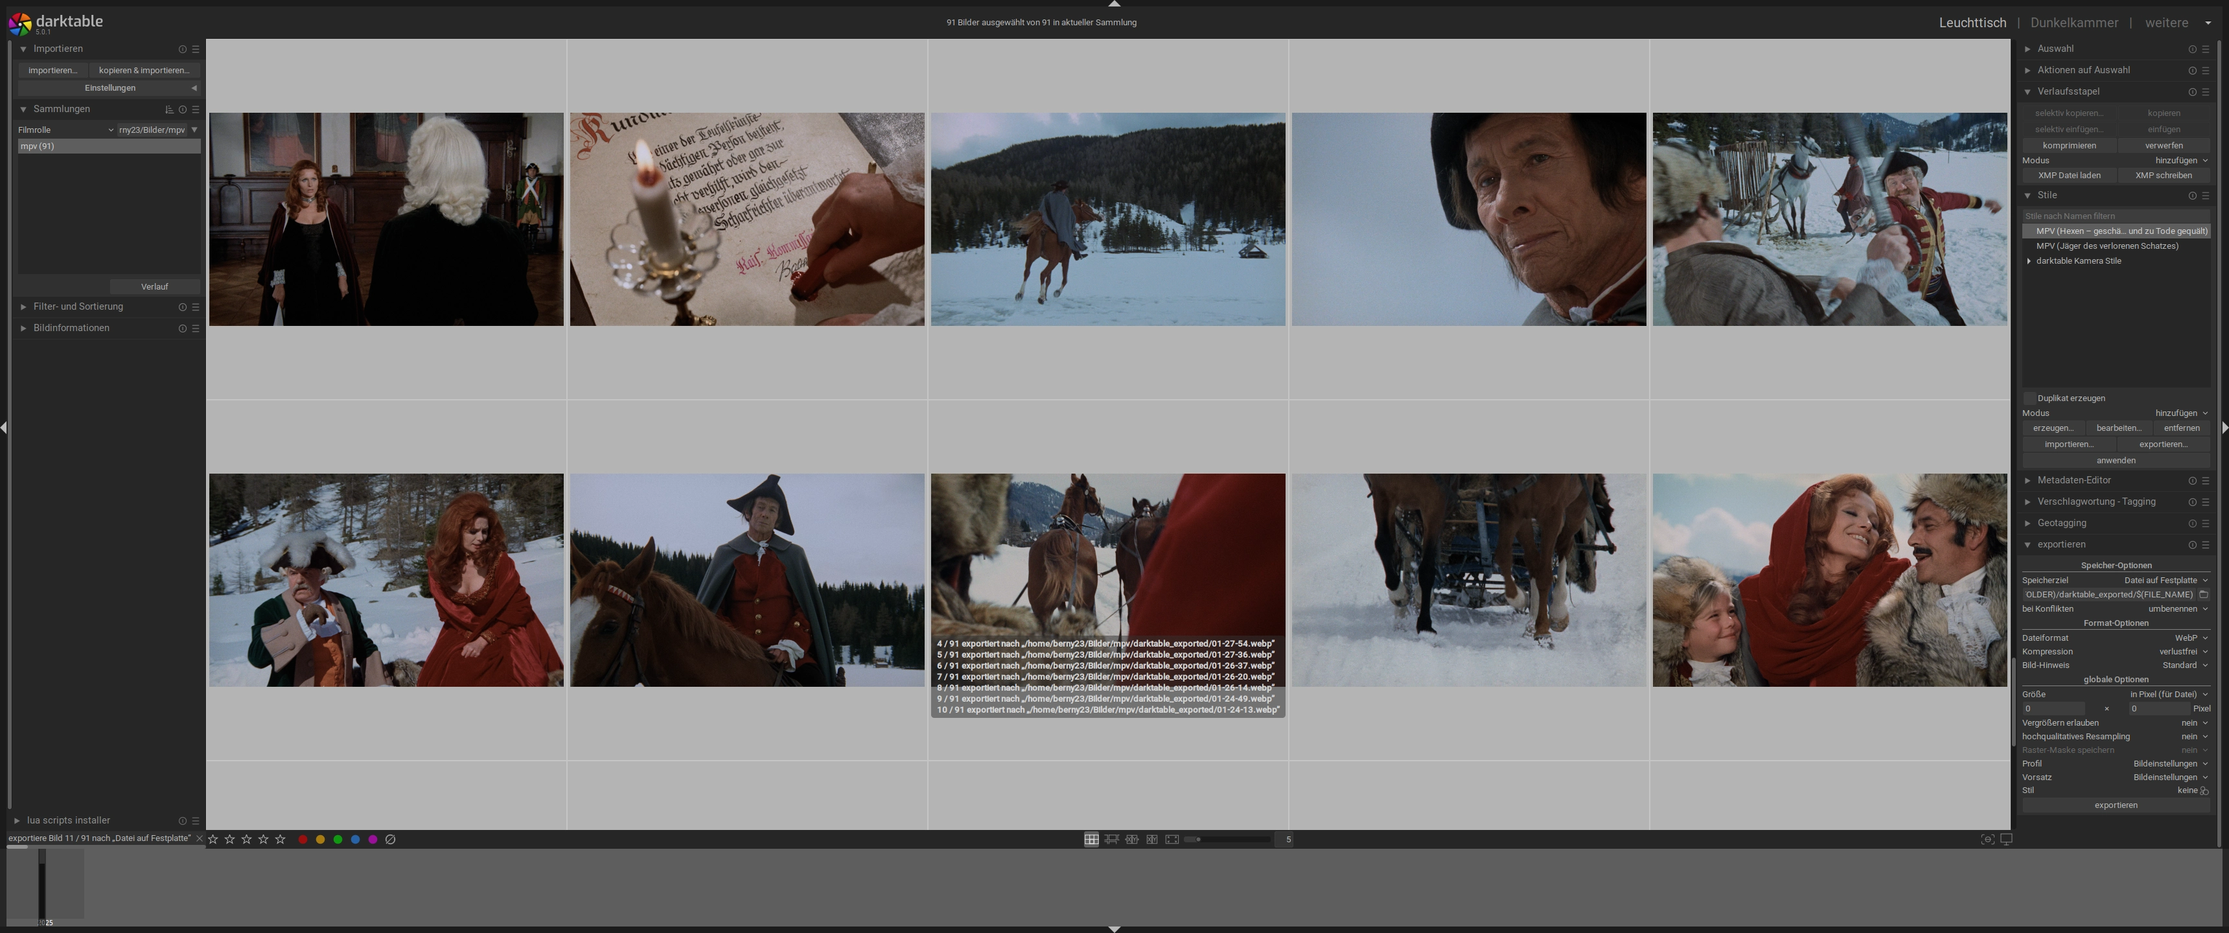Open Vergrößern erlauben dropdown

[x=2116, y=724]
